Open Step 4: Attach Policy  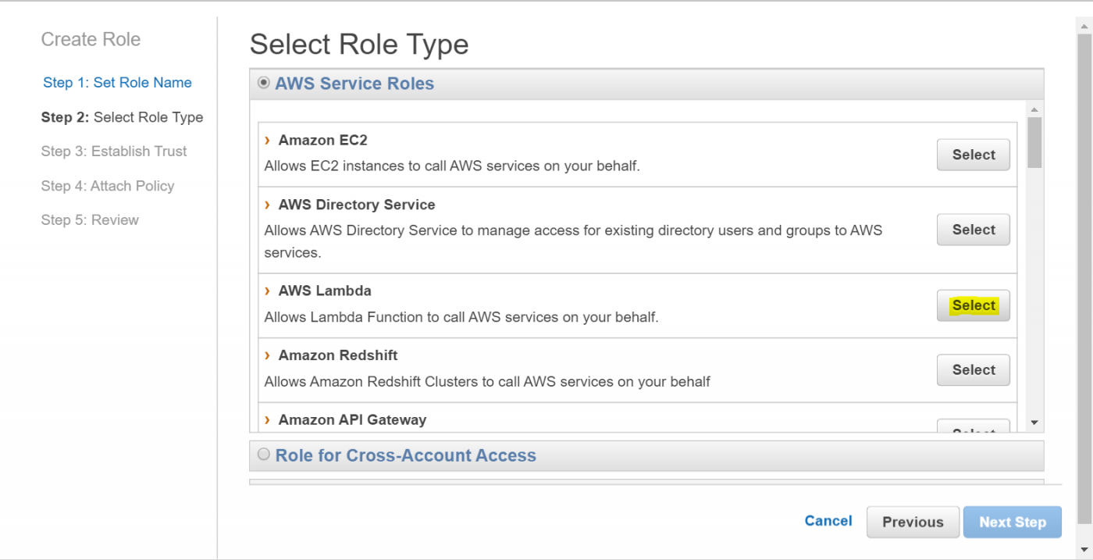108,186
